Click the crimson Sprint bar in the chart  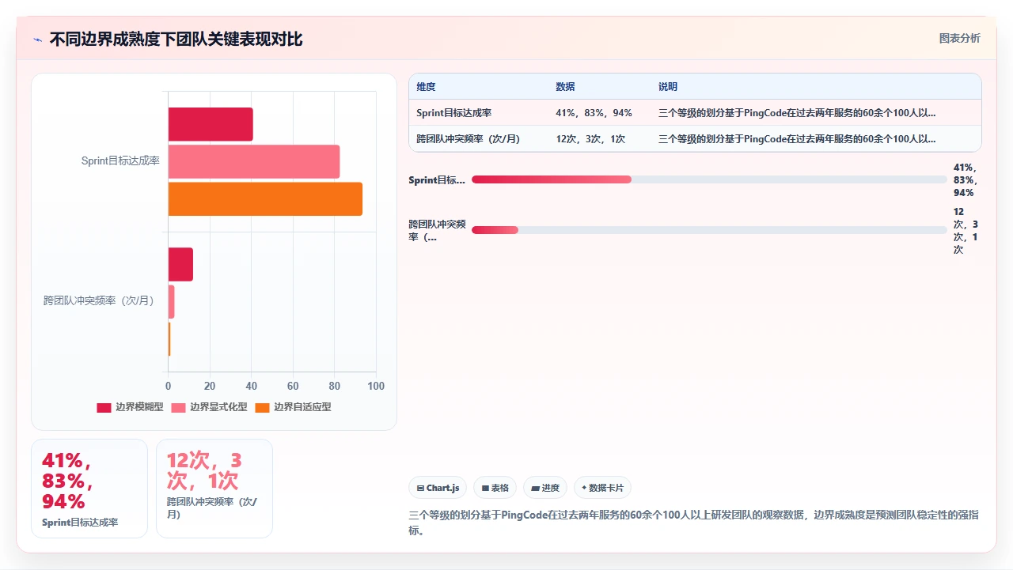(x=211, y=124)
